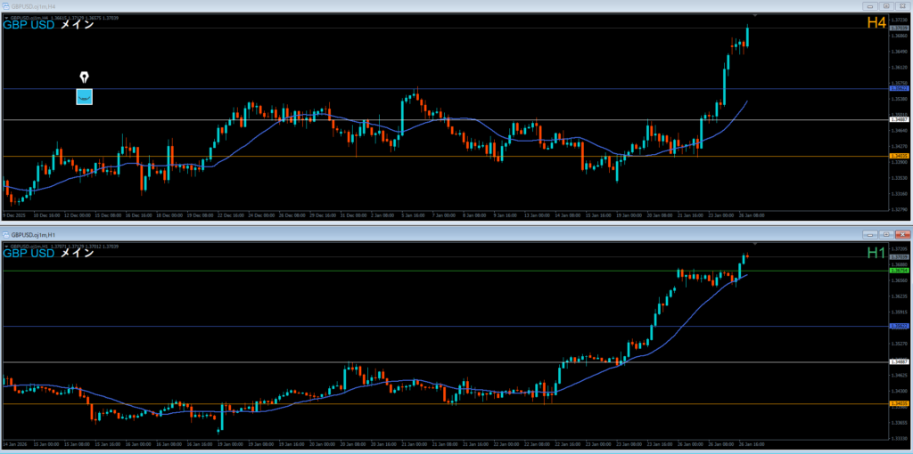913x454 pixels.
Task: Click the 1.33330 value on the H1 price scale
Action: point(901,438)
